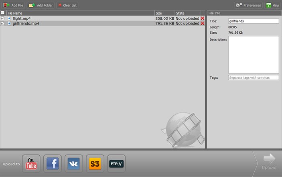Image resolution: width=282 pixels, height=177 pixels.
Task: Remove girlfriends.mp4 using its red X
Action: (x=203, y=23)
